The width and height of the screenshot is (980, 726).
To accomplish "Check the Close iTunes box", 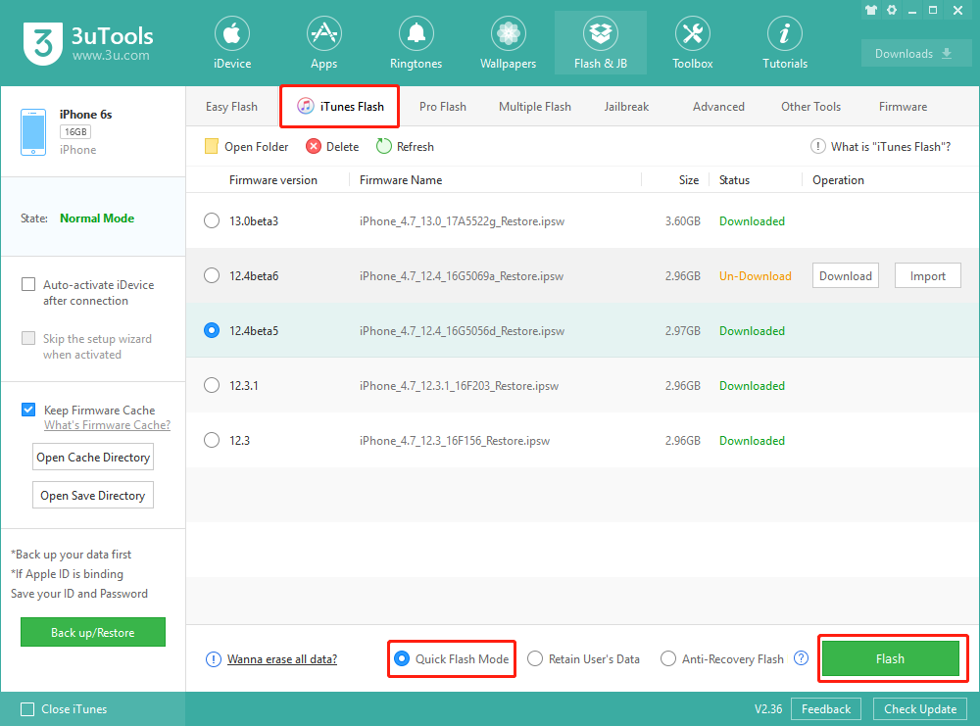I will tap(27, 709).
